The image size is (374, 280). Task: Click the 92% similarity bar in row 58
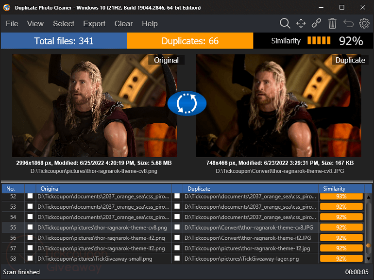click(x=341, y=259)
